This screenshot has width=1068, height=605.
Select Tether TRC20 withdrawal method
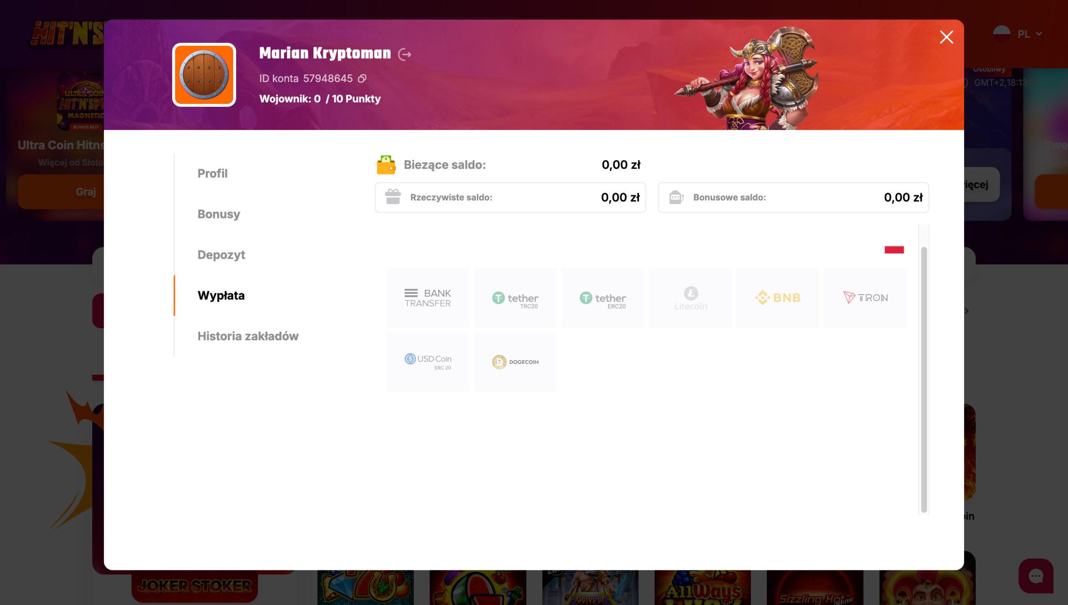tap(515, 298)
